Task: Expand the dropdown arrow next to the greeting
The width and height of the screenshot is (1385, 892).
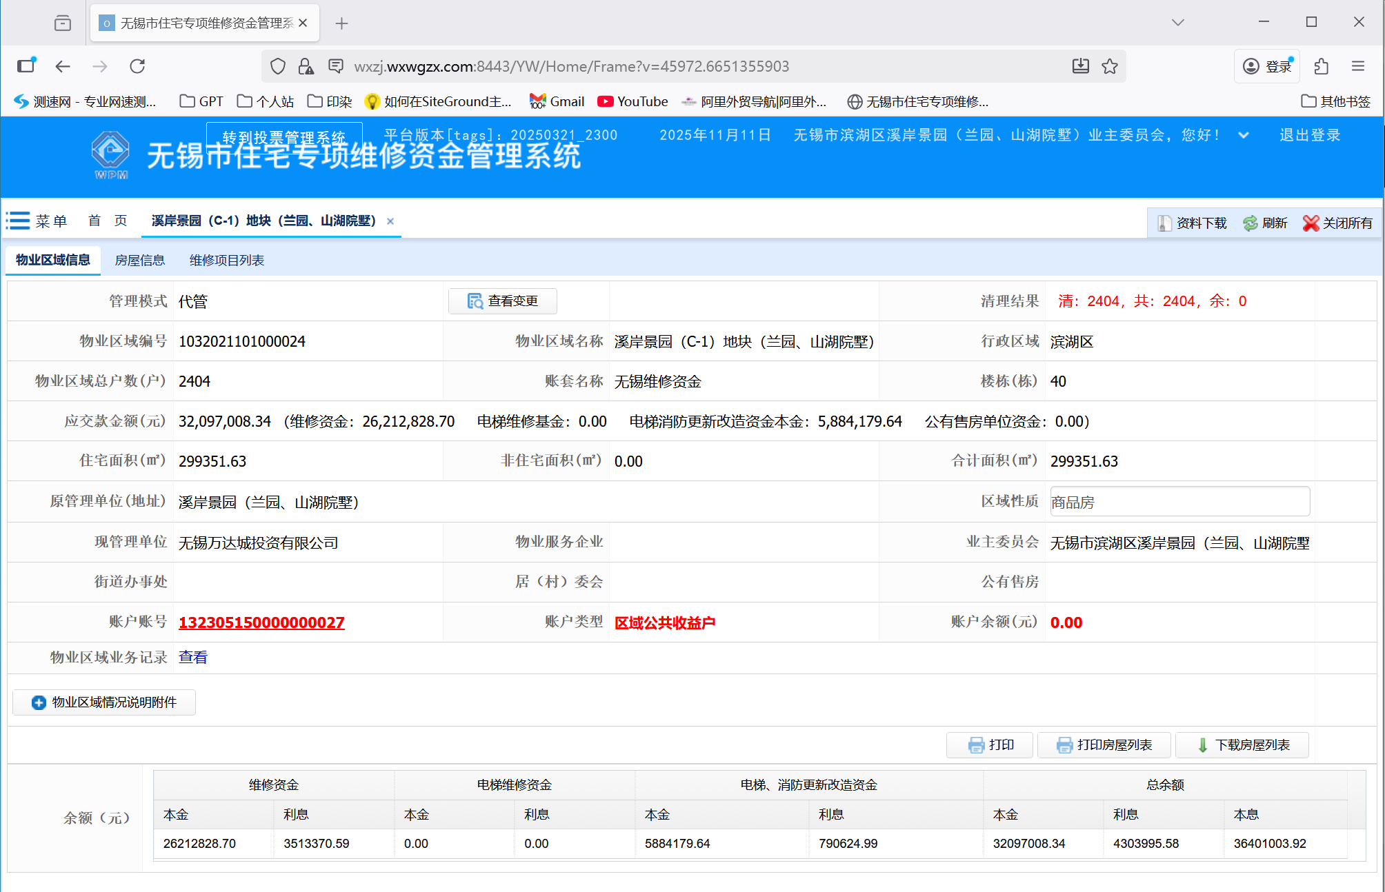Action: (x=1244, y=135)
